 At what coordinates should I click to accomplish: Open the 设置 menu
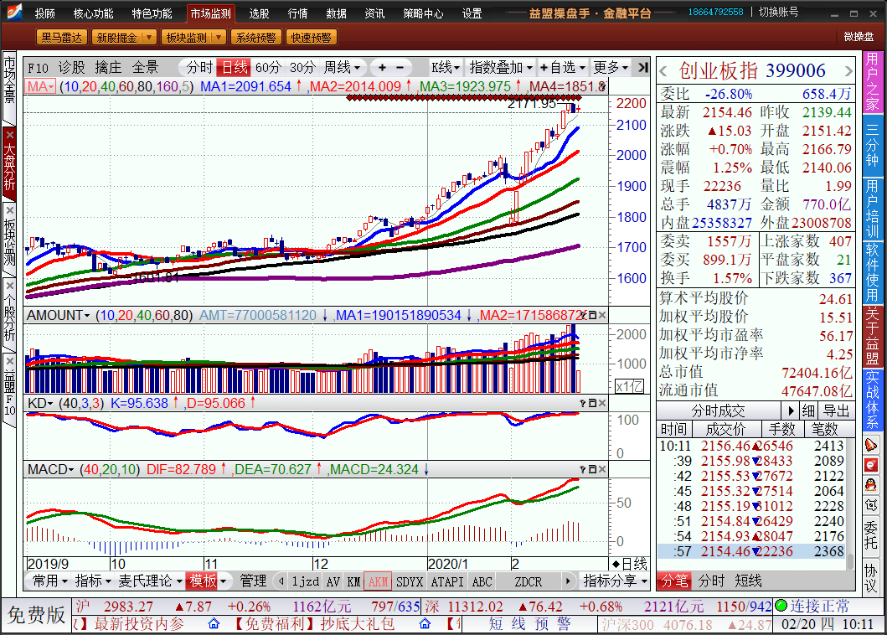click(472, 13)
